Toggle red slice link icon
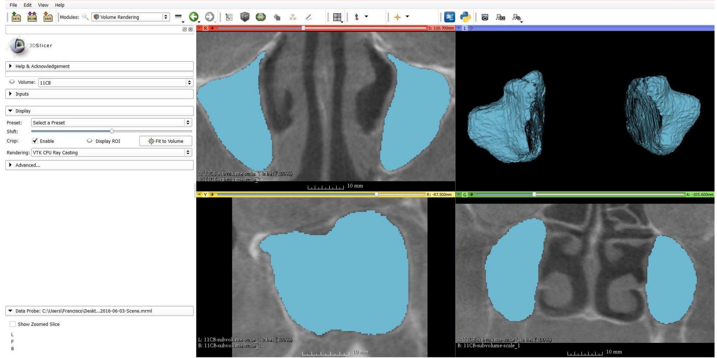 212,28
